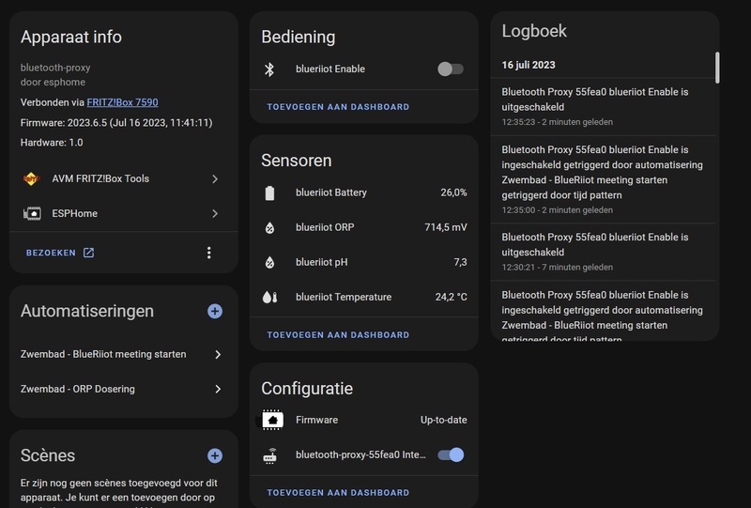751x508 pixels.
Task: Expand the AVM FRITZ!Box Tools chevron
Action: pos(215,178)
